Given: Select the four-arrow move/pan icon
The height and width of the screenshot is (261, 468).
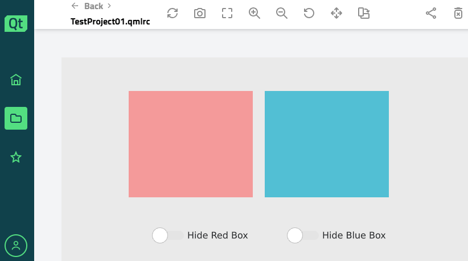Looking at the screenshot, I should coord(336,13).
